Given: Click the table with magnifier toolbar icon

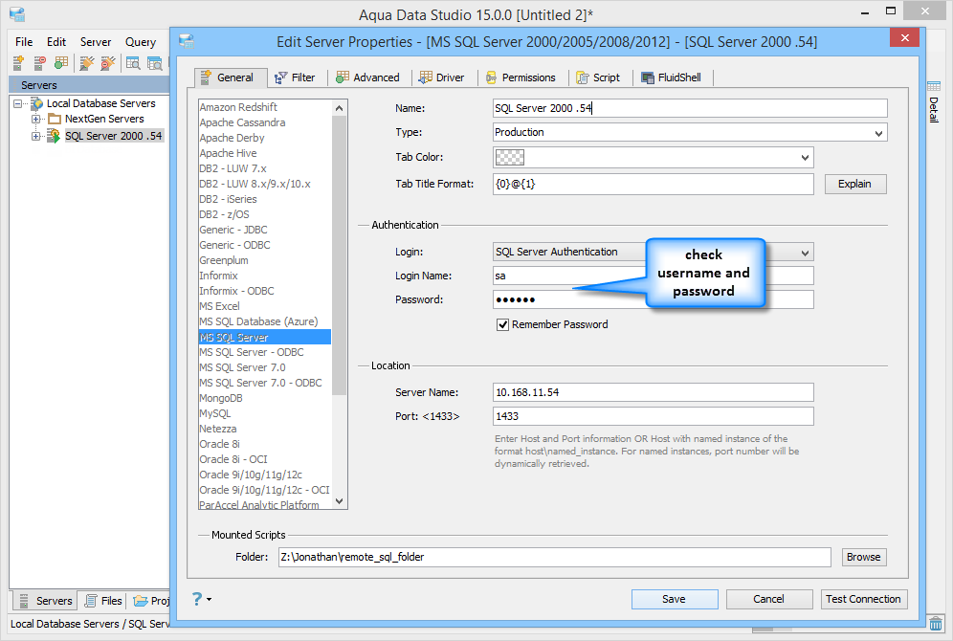Looking at the screenshot, I should tap(133, 62).
